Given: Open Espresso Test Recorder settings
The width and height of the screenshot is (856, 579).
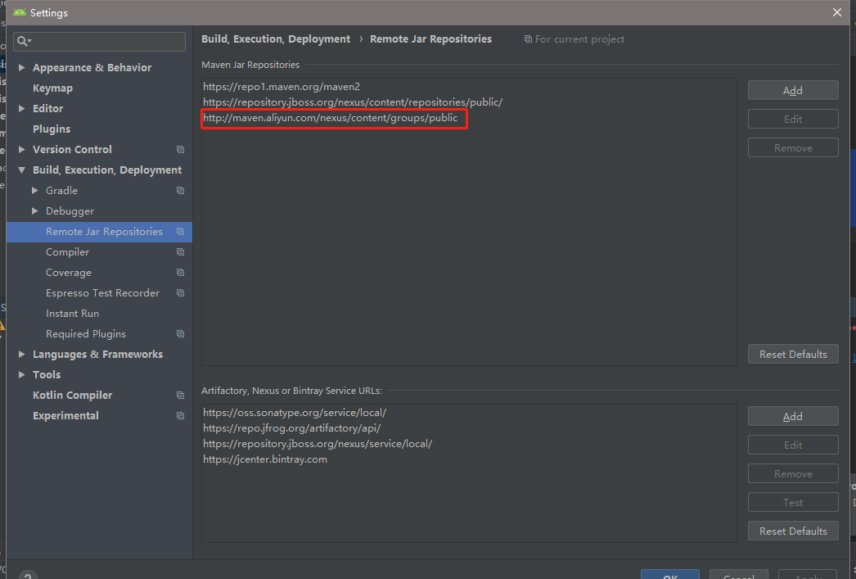Looking at the screenshot, I should pos(102,293).
